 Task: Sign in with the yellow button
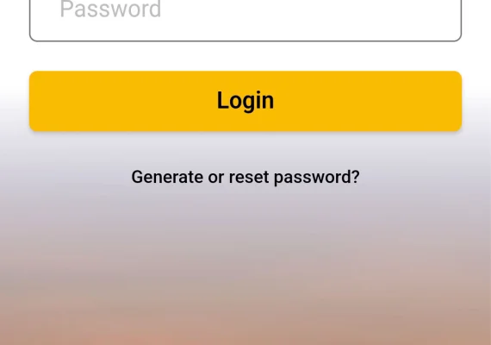click(x=245, y=101)
